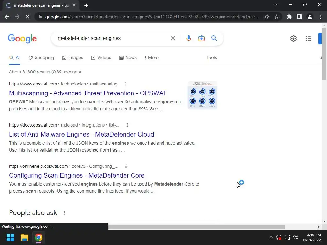
Task: Open the Windows Start menu
Action: pyautogui.click(x=10, y=237)
